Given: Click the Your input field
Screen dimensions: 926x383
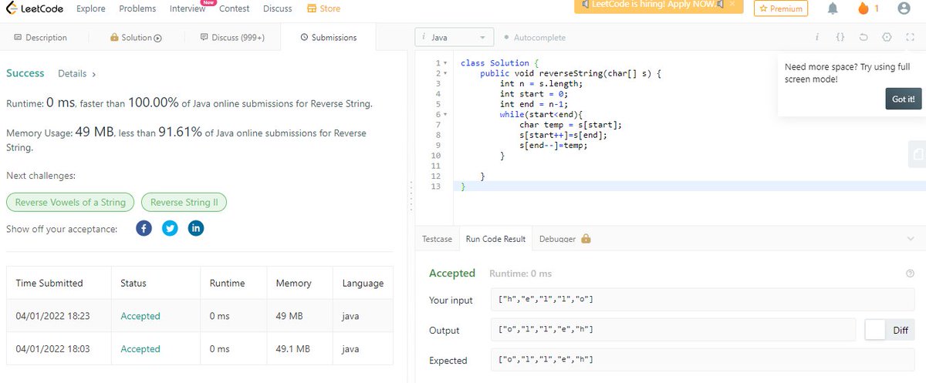Looking at the screenshot, I should 702,299.
